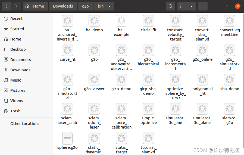Image resolution: width=244 pixels, height=155 pixels.
Task: Select the bal_example executable icon
Action: click(x=121, y=21)
